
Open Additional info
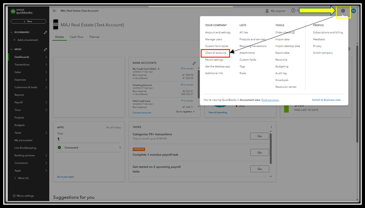click(x=214, y=73)
